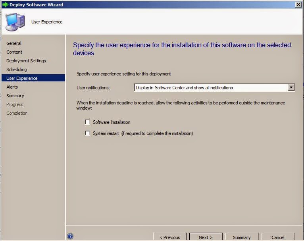Proceed with the Next button

point(206,237)
